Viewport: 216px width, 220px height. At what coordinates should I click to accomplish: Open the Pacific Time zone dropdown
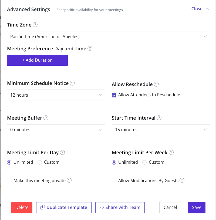pos(108,37)
